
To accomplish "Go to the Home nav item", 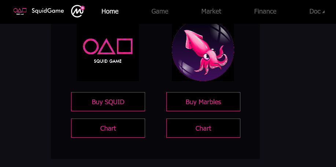I will click(x=110, y=11).
